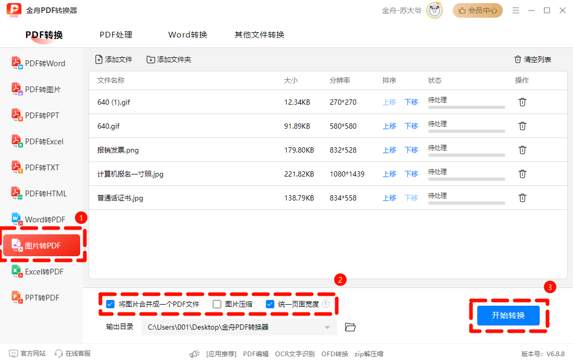This screenshot has width=573, height=364.
Task: Remove 640.gif using its trash icon
Action: (x=522, y=126)
